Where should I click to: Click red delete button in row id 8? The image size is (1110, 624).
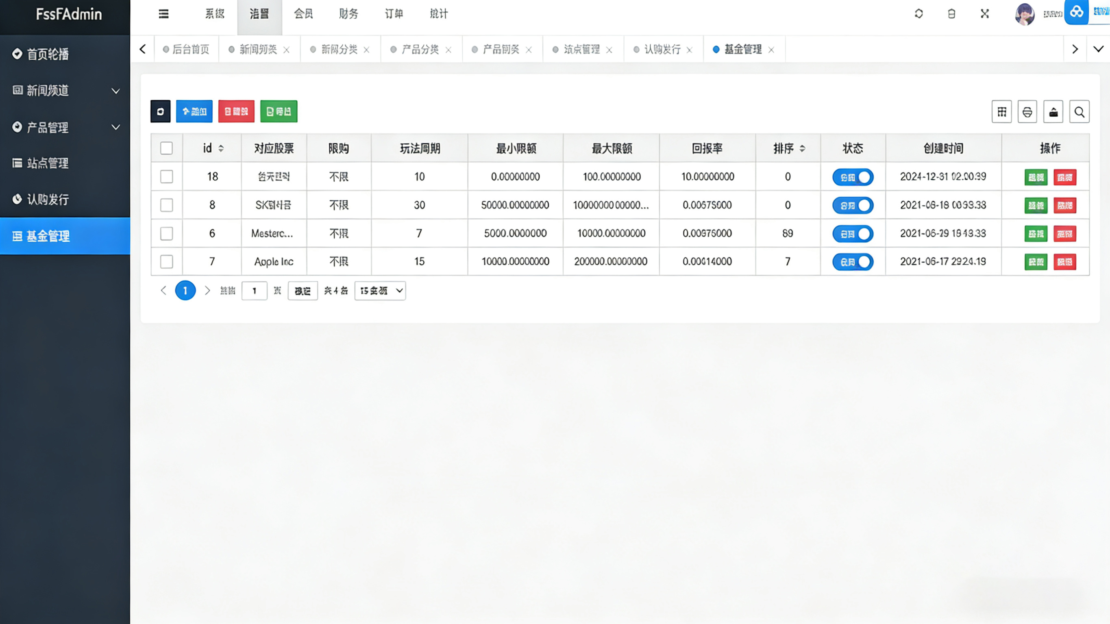(1064, 206)
